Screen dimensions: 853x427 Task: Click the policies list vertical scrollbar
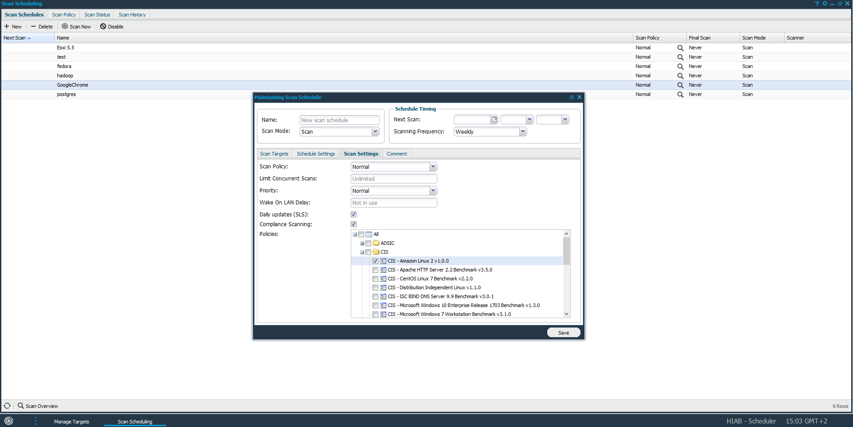click(x=566, y=251)
